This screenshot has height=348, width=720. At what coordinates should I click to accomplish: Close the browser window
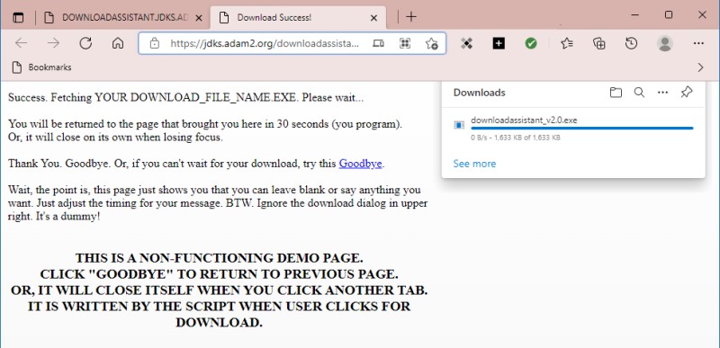(702, 15)
